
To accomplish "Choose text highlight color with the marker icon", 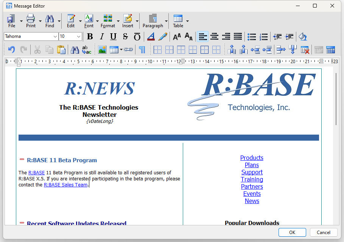I will 163,37.
